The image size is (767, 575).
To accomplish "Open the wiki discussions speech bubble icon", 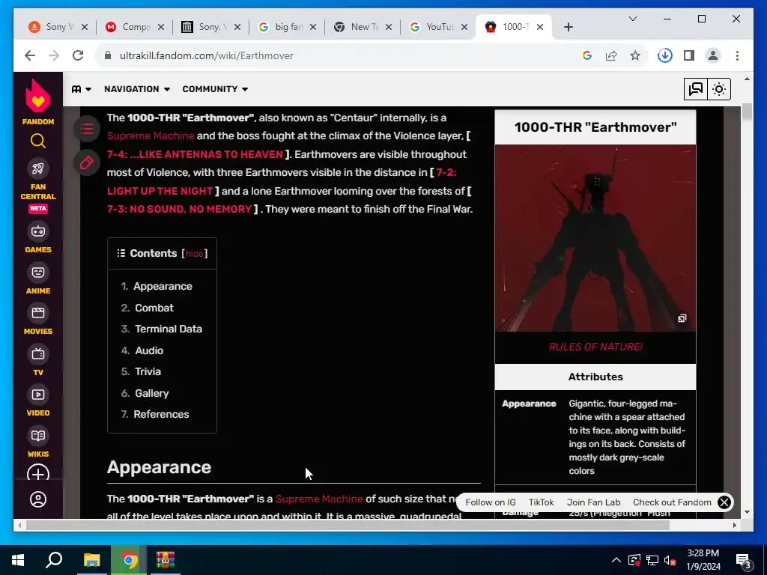I will [x=696, y=89].
